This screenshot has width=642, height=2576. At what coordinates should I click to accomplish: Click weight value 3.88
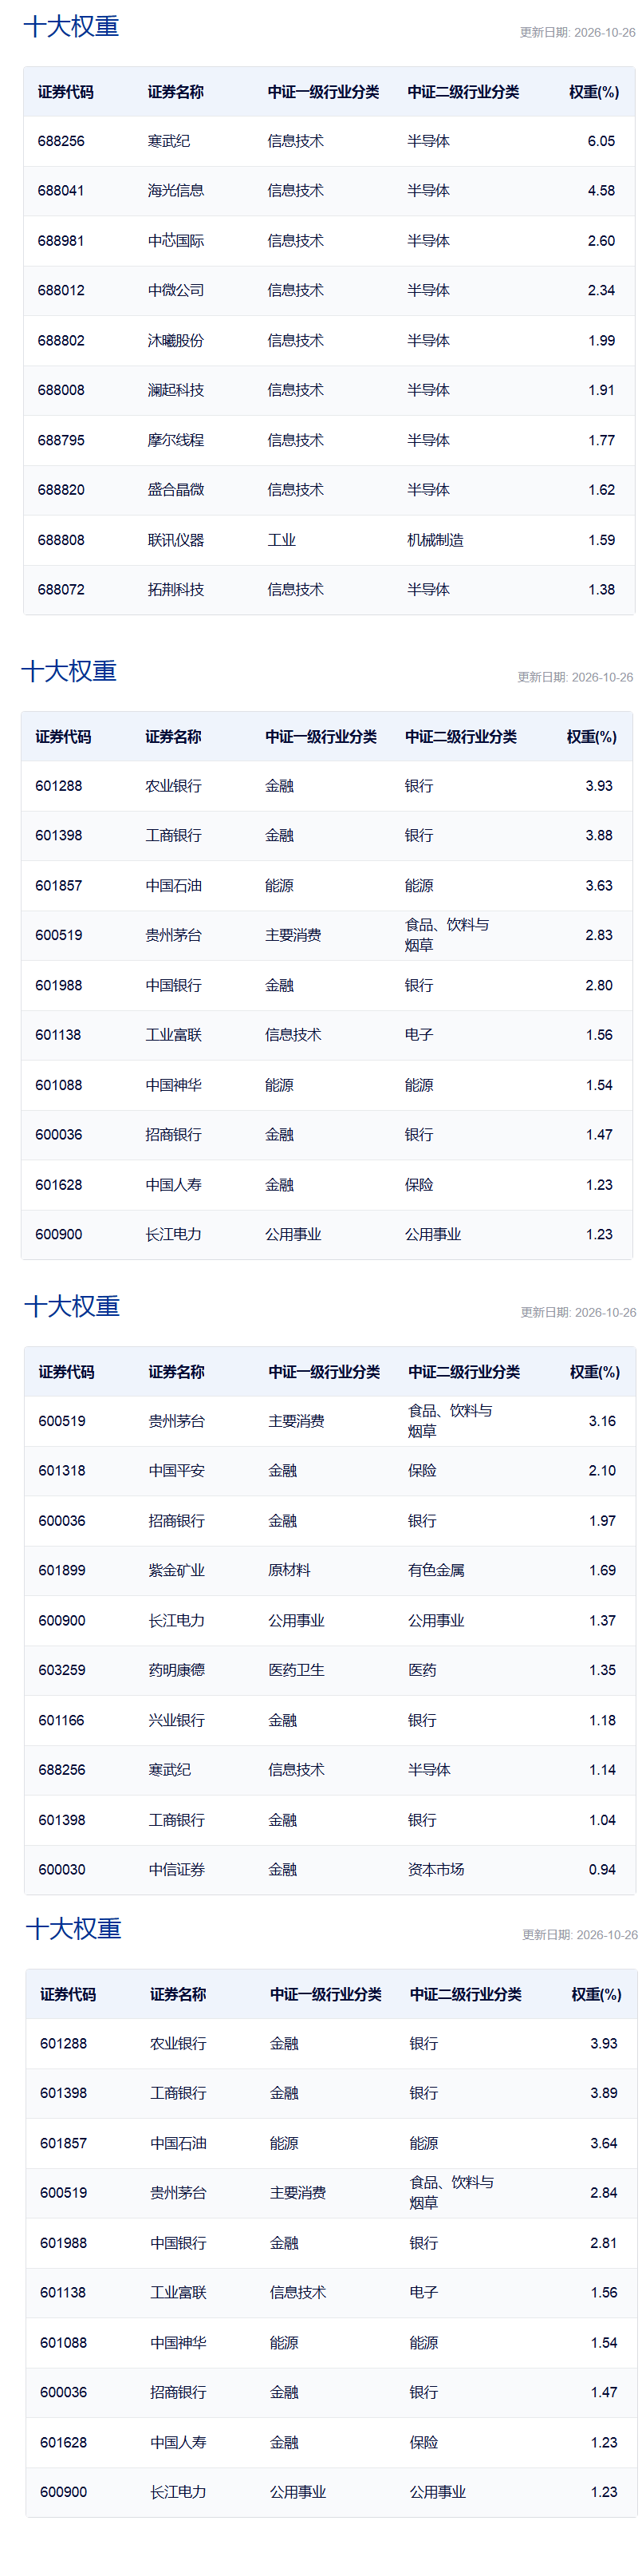pyautogui.click(x=599, y=836)
